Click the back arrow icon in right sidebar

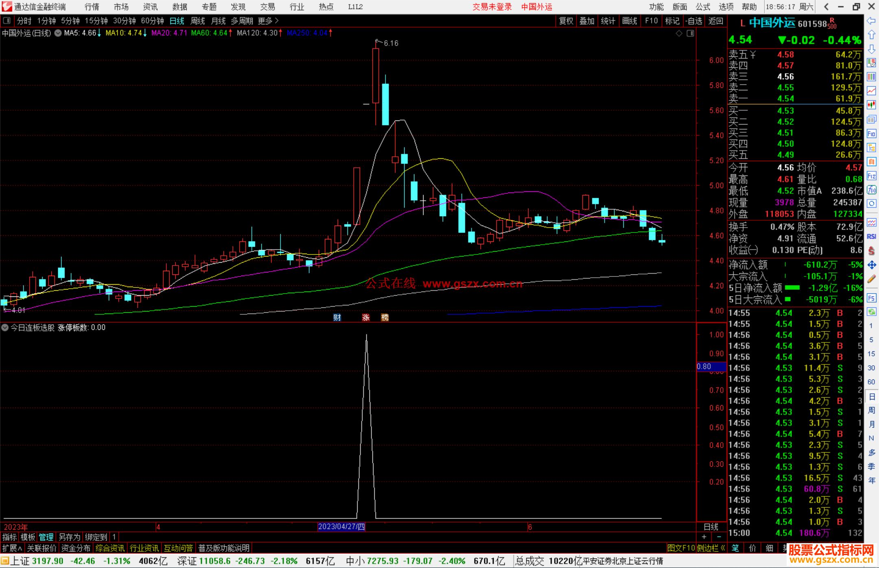pos(871,21)
